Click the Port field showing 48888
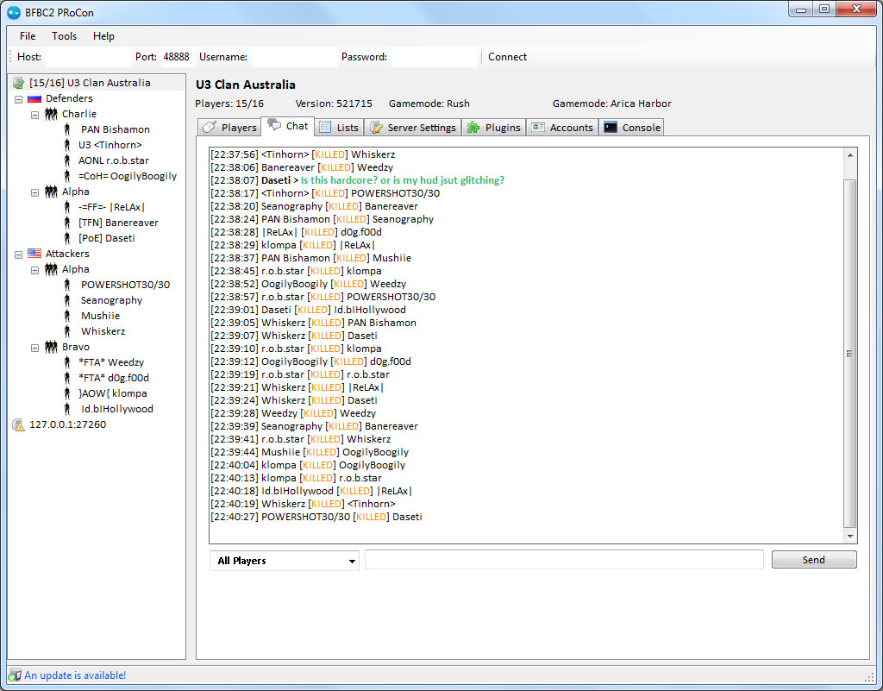 (176, 57)
